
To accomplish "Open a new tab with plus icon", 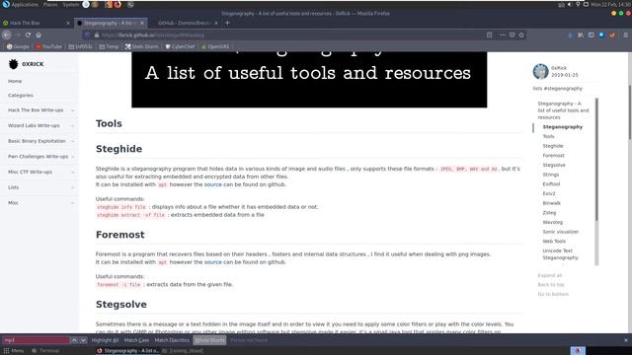I will click(x=227, y=23).
